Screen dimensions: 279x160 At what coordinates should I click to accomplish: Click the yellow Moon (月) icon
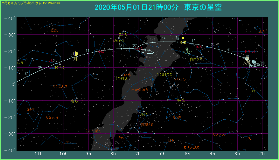[x=75, y=54]
